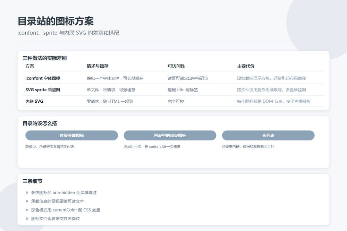The width and height of the screenshot is (347, 231).
Task: Click the heading 目录站该怎么搭
Action: tap(40, 123)
